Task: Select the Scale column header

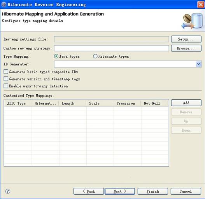Action: [x=100, y=103]
